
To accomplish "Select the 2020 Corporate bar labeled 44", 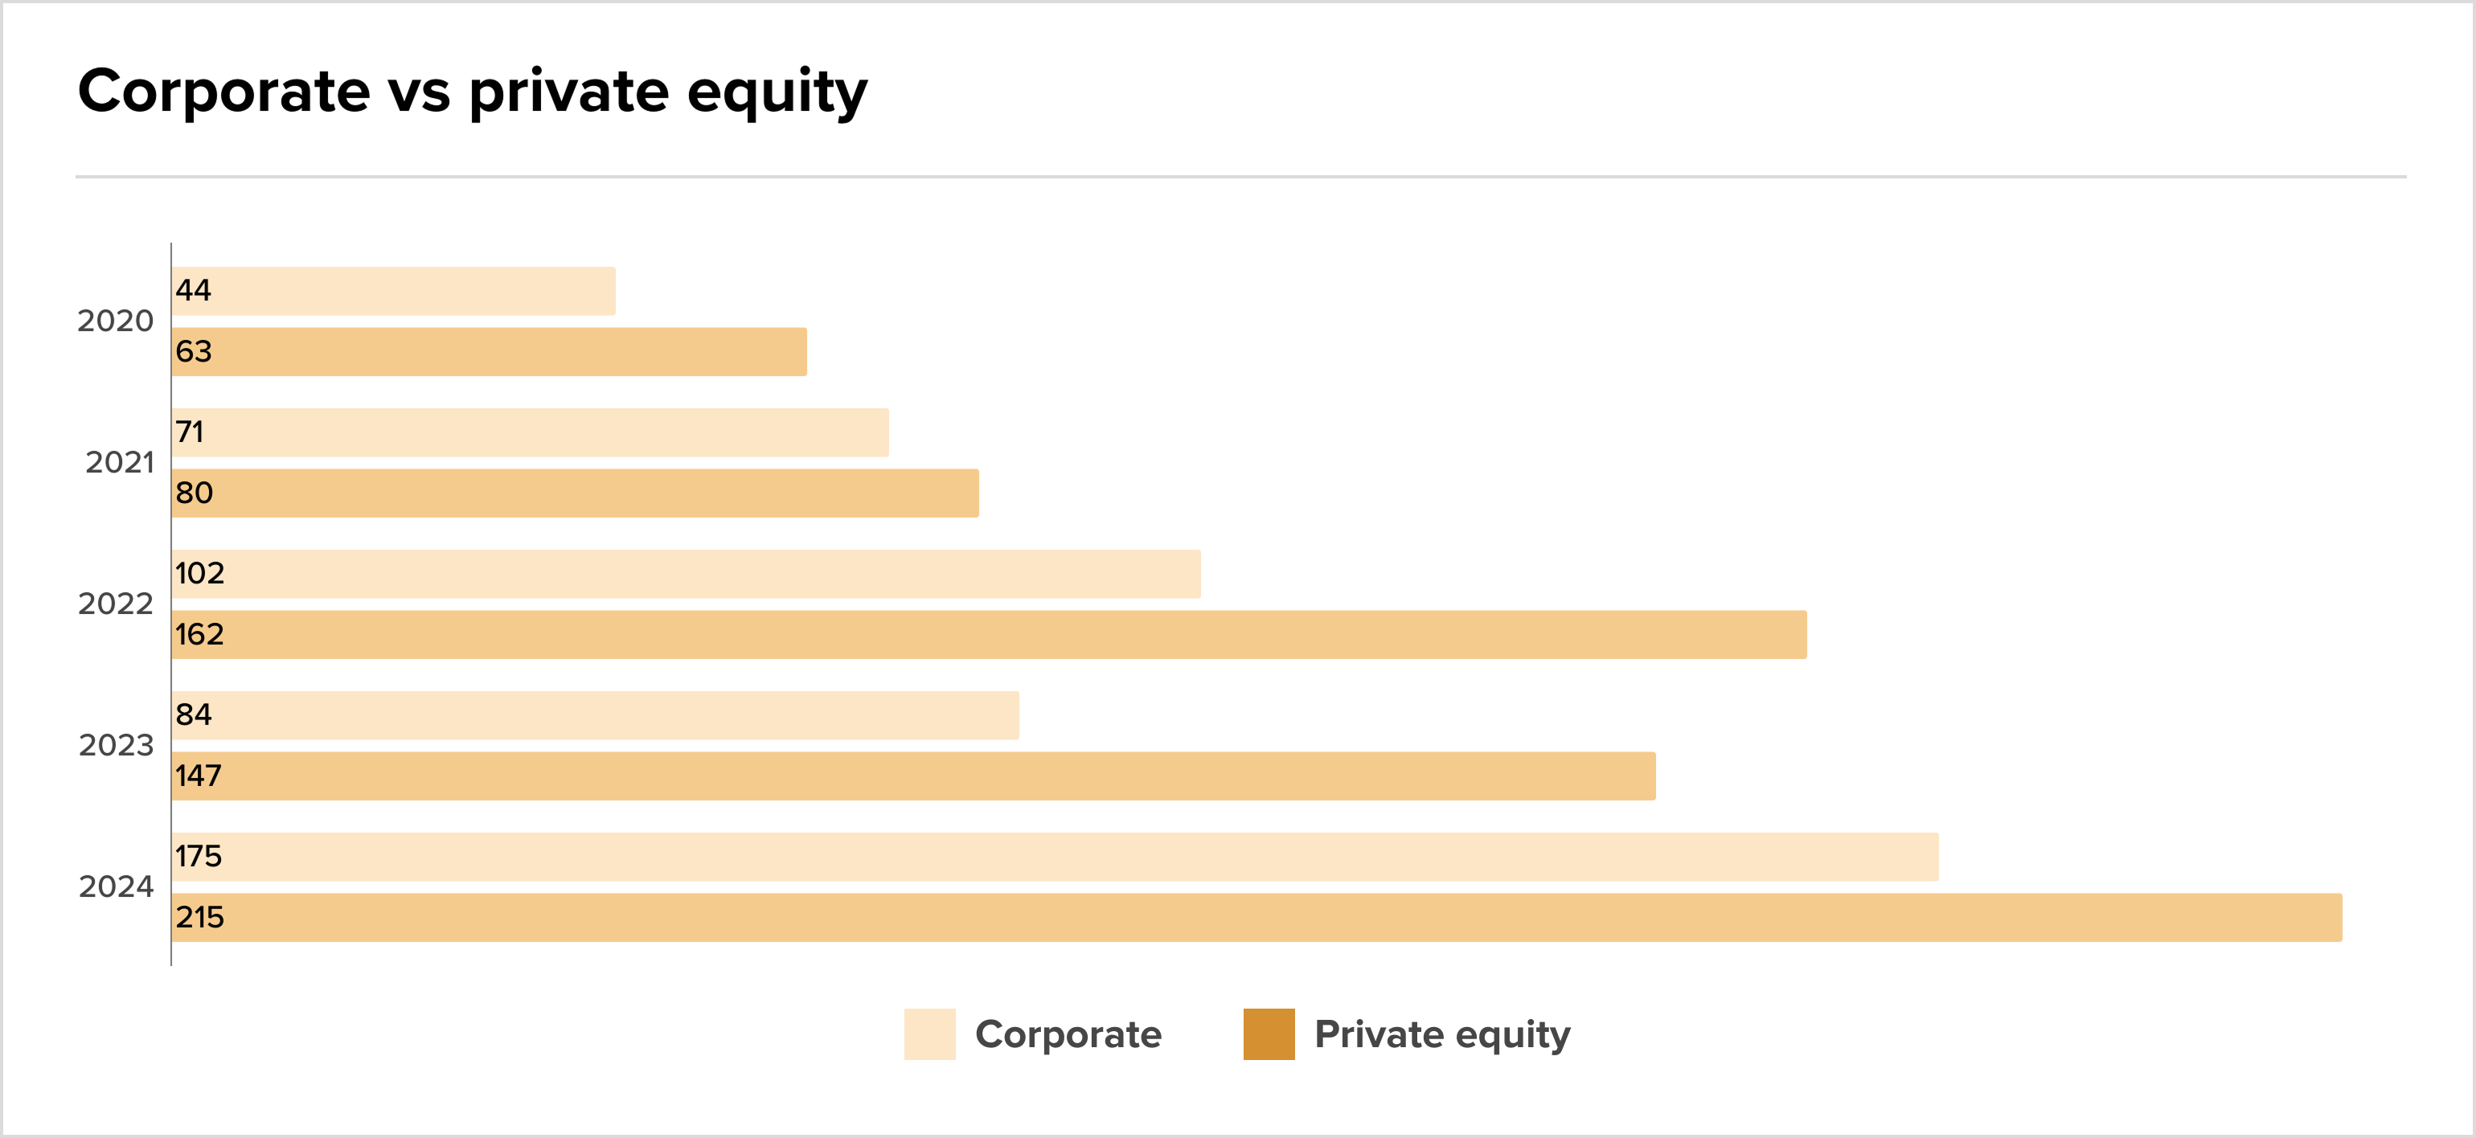I will [x=394, y=291].
